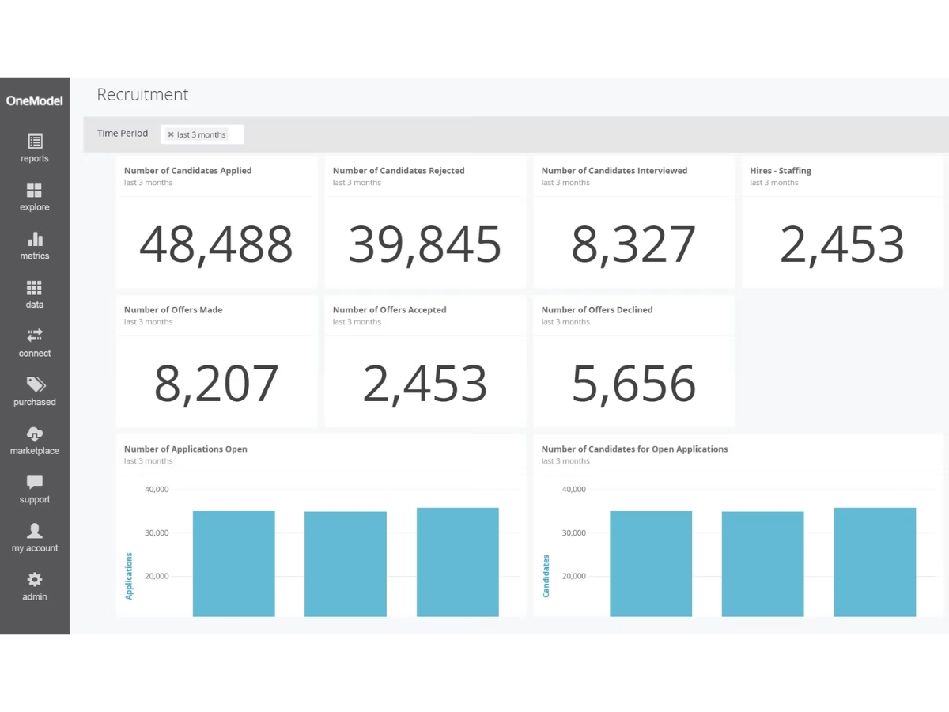Image resolution: width=949 pixels, height=712 pixels.
Task: Click inside the Time Period filter field
Action: tap(202, 134)
